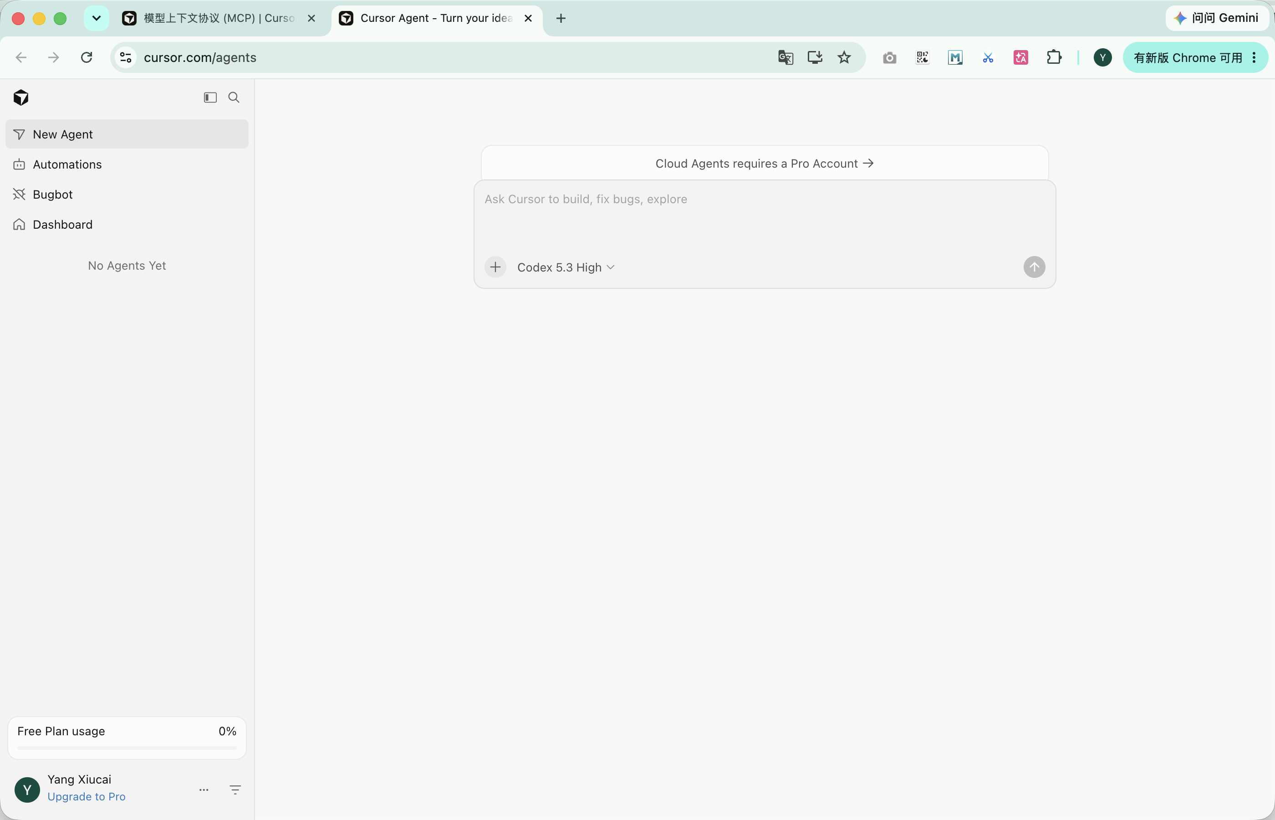The height and width of the screenshot is (820, 1275).
Task: Click the Cursor logo in sidebar
Action: (x=21, y=97)
